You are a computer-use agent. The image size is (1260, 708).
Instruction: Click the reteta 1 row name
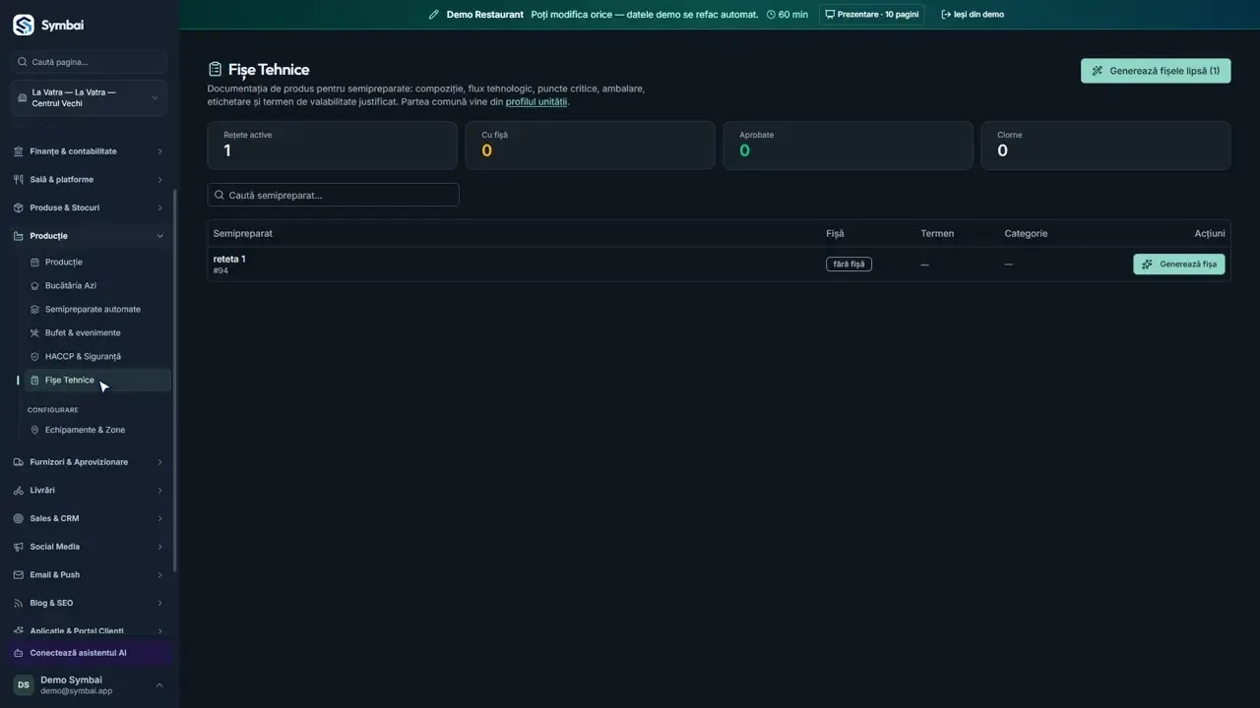(x=229, y=260)
